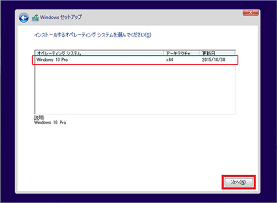
Task: Click the インストールするオペレーティング システム heading
Action: tap(93, 35)
